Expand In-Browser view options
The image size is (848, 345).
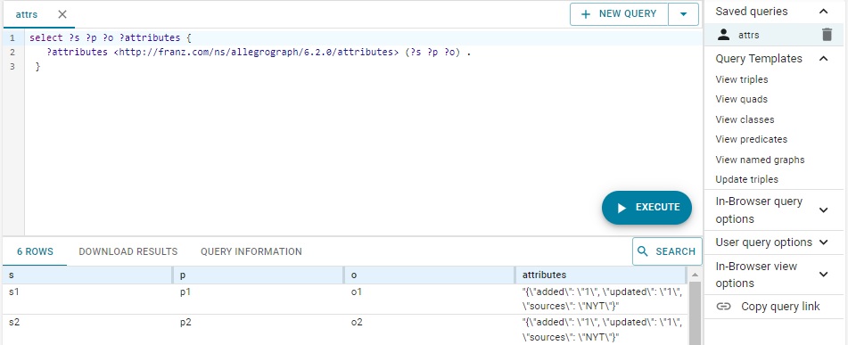coord(823,275)
